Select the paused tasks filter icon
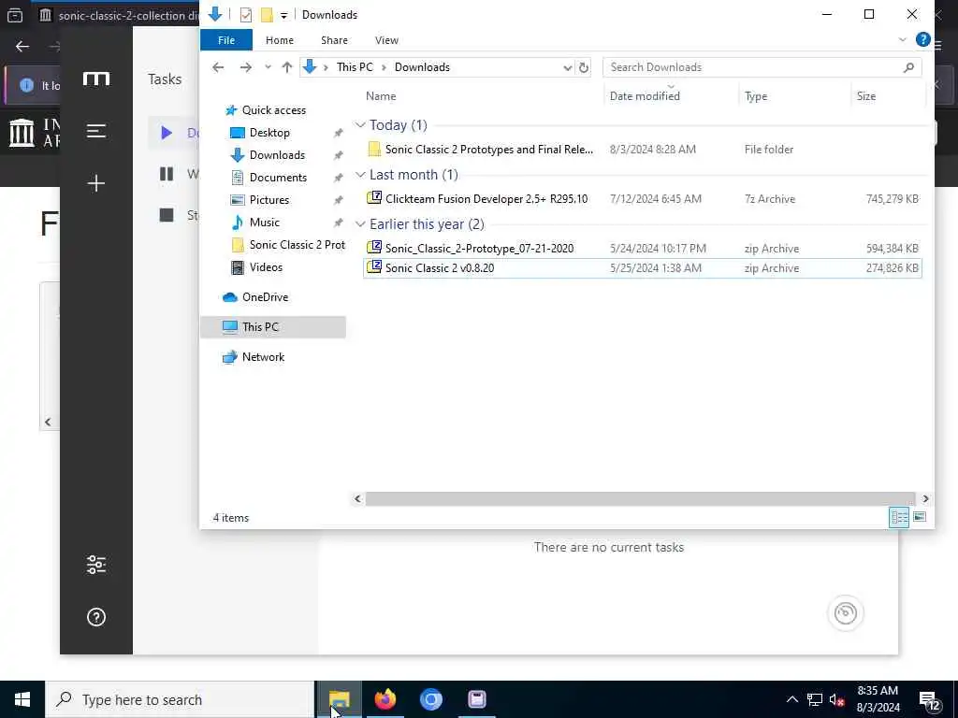 tap(167, 174)
